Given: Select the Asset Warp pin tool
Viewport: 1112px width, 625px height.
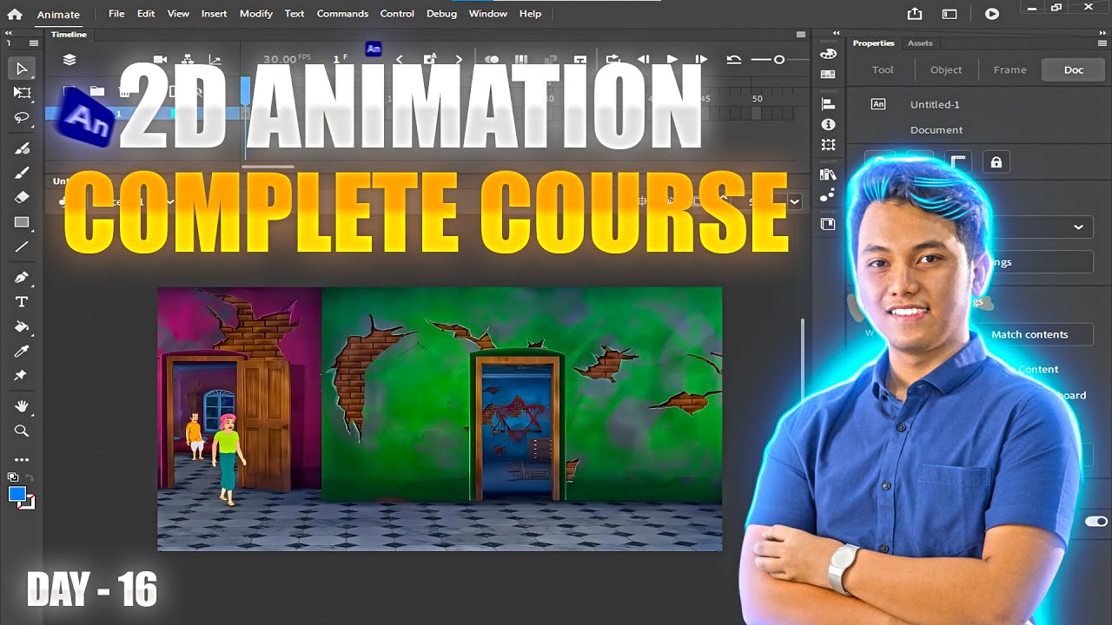Looking at the screenshot, I should tap(22, 375).
